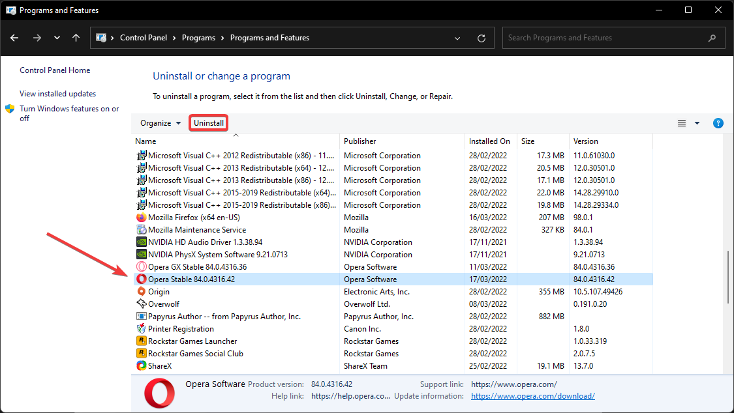
Task: Click the Rockstar Games Social Club icon
Action: (142, 354)
